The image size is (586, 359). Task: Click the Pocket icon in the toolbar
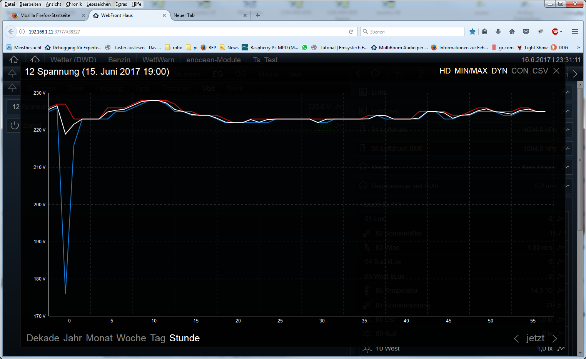526,32
